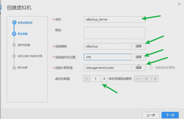Proceed with the 下一步 button
This screenshot has height=119, width=184.
pyautogui.click(x=170, y=115)
